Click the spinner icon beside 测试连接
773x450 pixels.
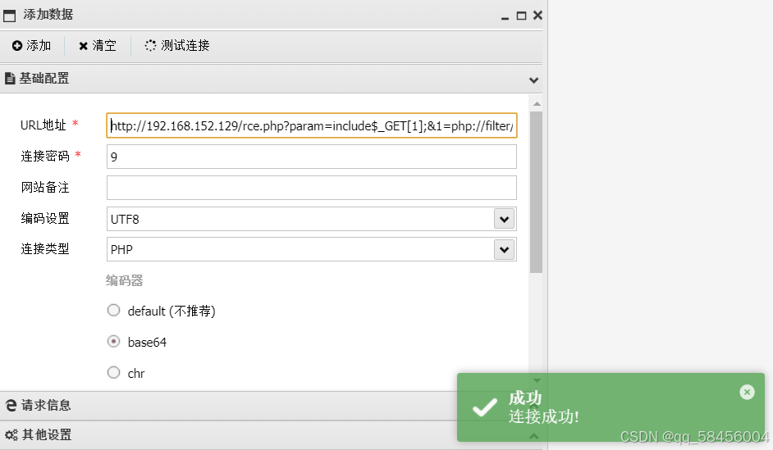[x=150, y=46]
